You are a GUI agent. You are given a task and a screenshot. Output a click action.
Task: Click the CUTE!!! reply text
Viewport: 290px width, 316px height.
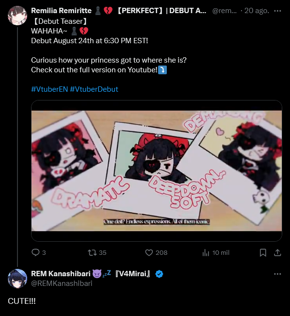point(22,301)
